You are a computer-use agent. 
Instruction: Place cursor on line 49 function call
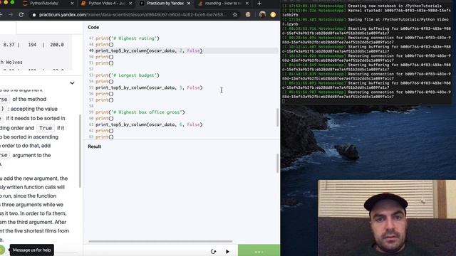149,50
